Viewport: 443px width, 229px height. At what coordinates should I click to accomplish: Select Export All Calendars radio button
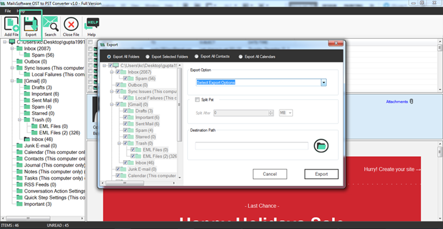point(241,57)
